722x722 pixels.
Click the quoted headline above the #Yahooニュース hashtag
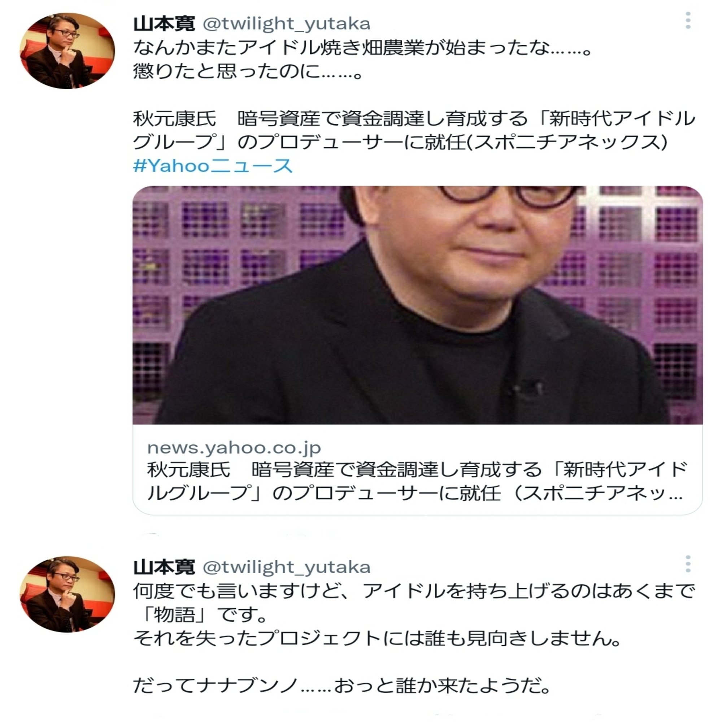(x=414, y=130)
